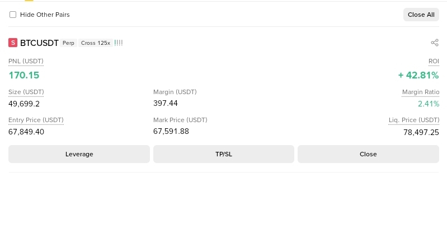Click the Margin value 397.44
The width and height of the screenshot is (447, 251).
point(166,103)
